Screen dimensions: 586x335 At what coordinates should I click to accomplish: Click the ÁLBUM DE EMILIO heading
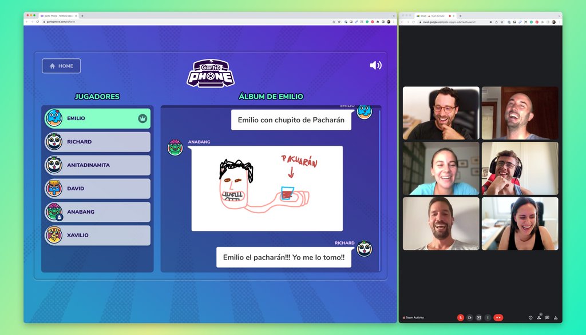point(271,97)
